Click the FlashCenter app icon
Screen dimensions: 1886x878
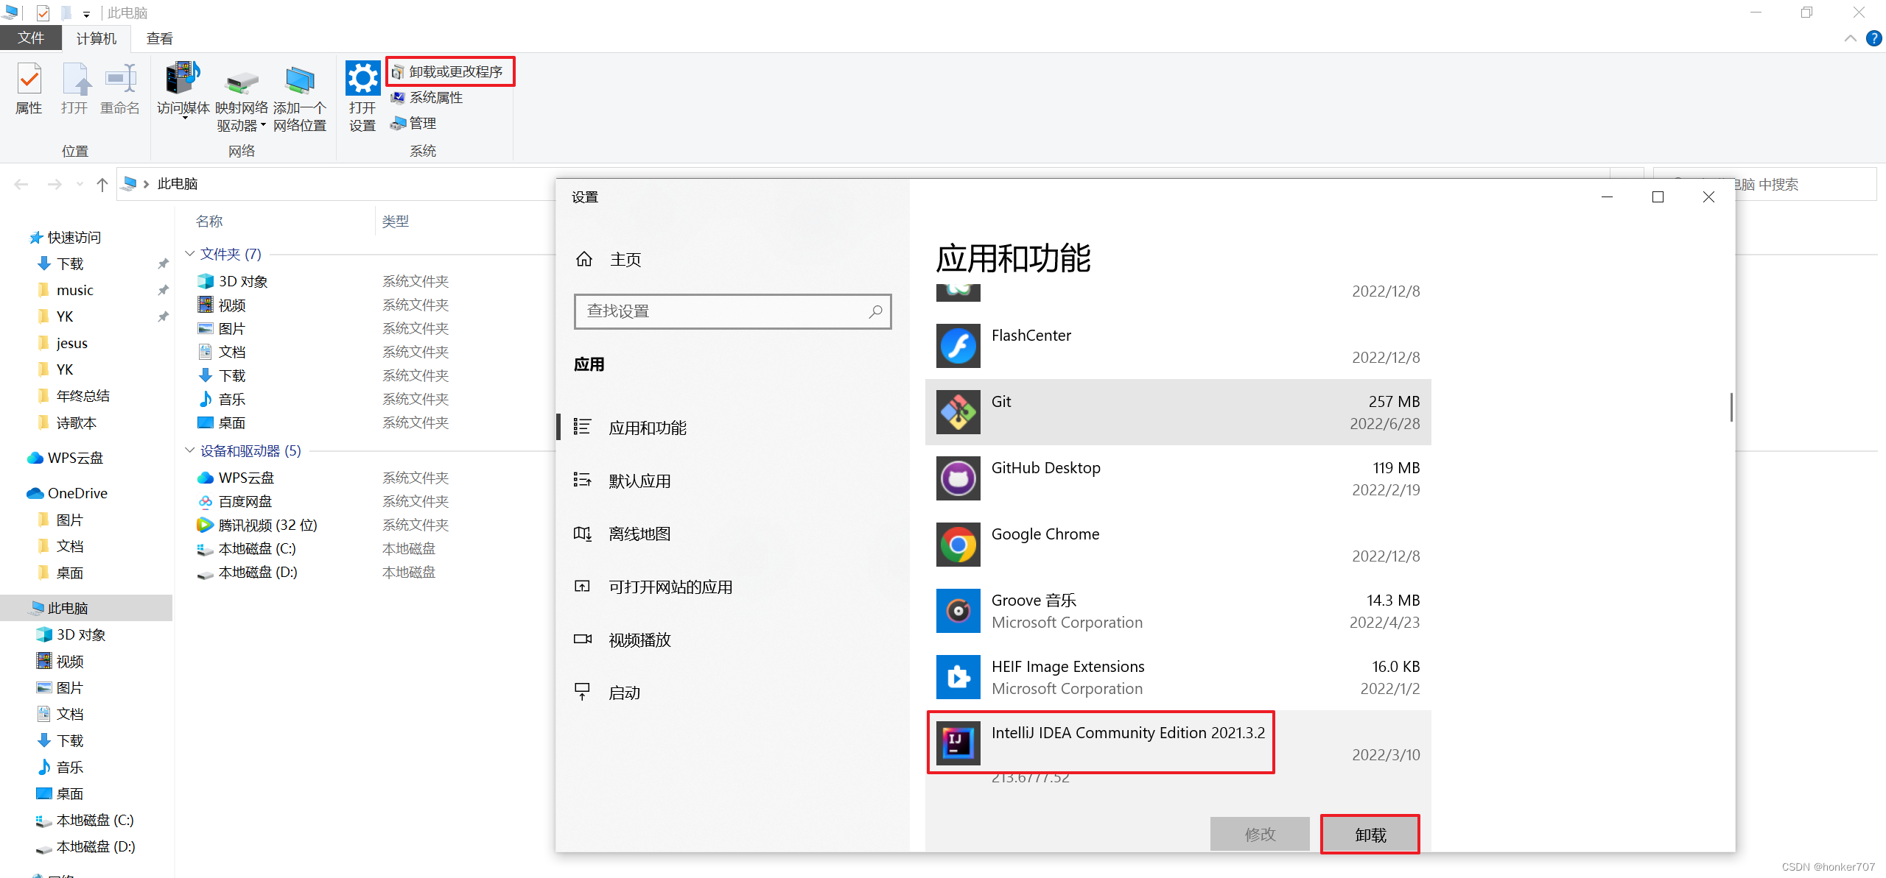click(x=958, y=346)
